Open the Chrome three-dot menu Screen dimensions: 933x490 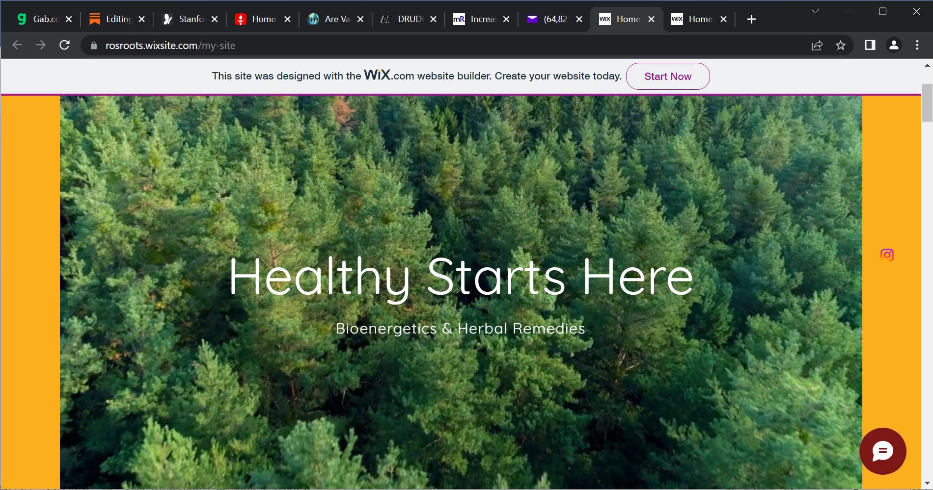tap(917, 45)
